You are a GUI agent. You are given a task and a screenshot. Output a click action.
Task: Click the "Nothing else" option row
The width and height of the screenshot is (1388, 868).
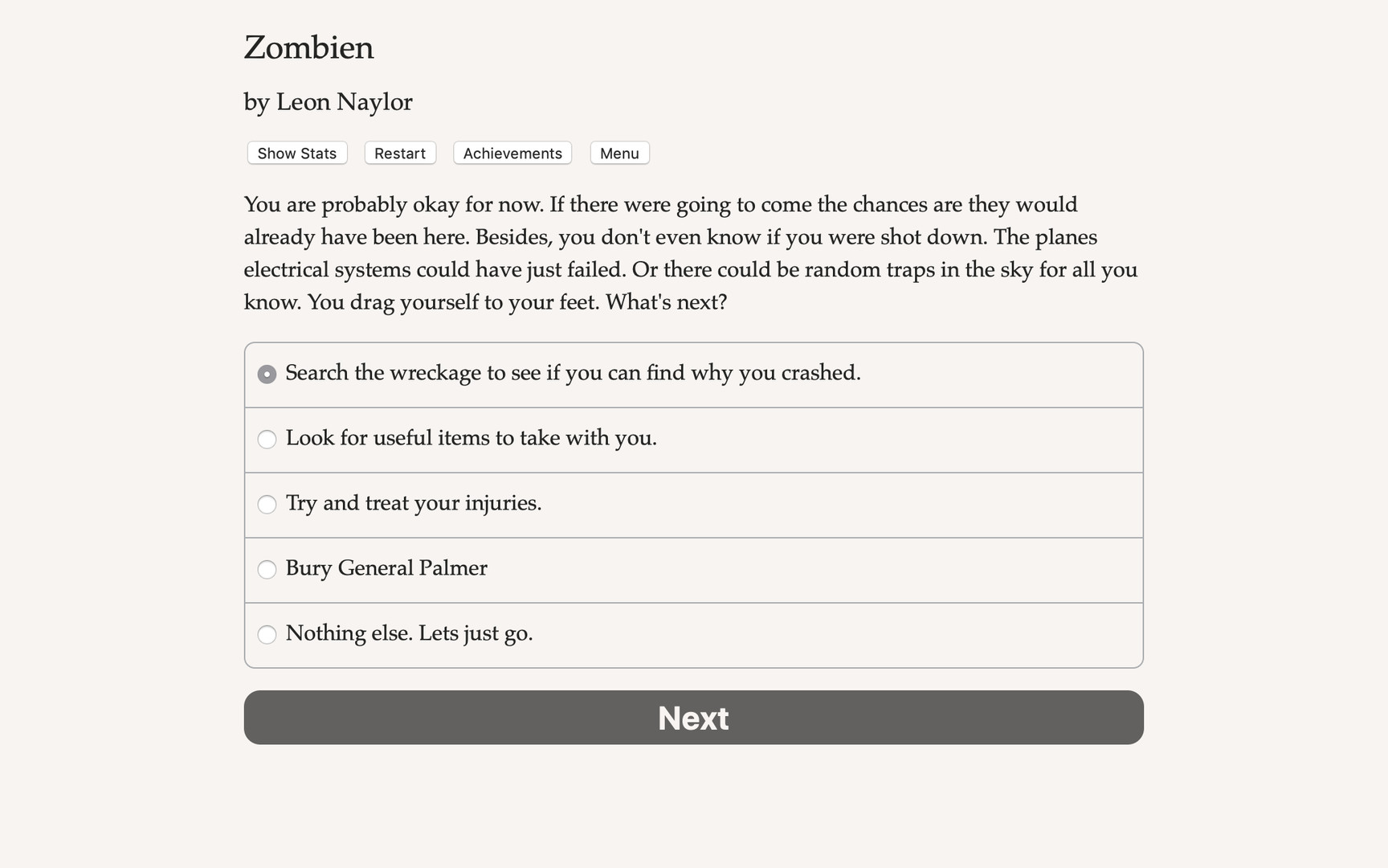point(409,634)
